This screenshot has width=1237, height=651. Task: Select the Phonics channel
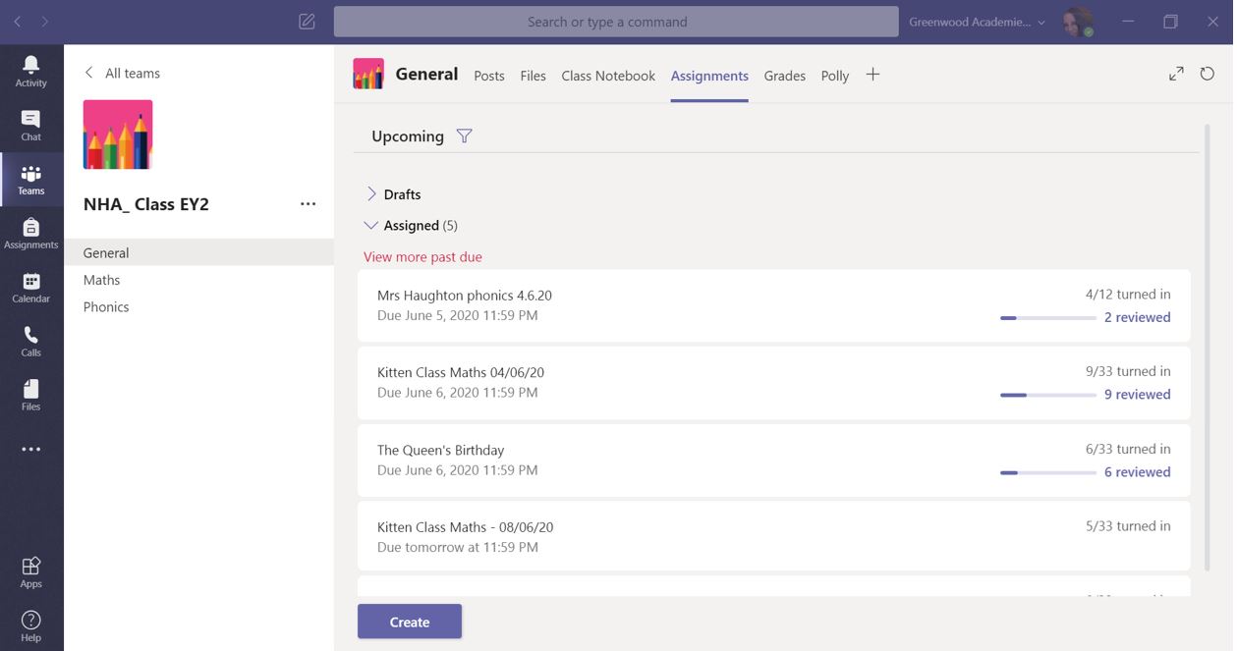106,307
